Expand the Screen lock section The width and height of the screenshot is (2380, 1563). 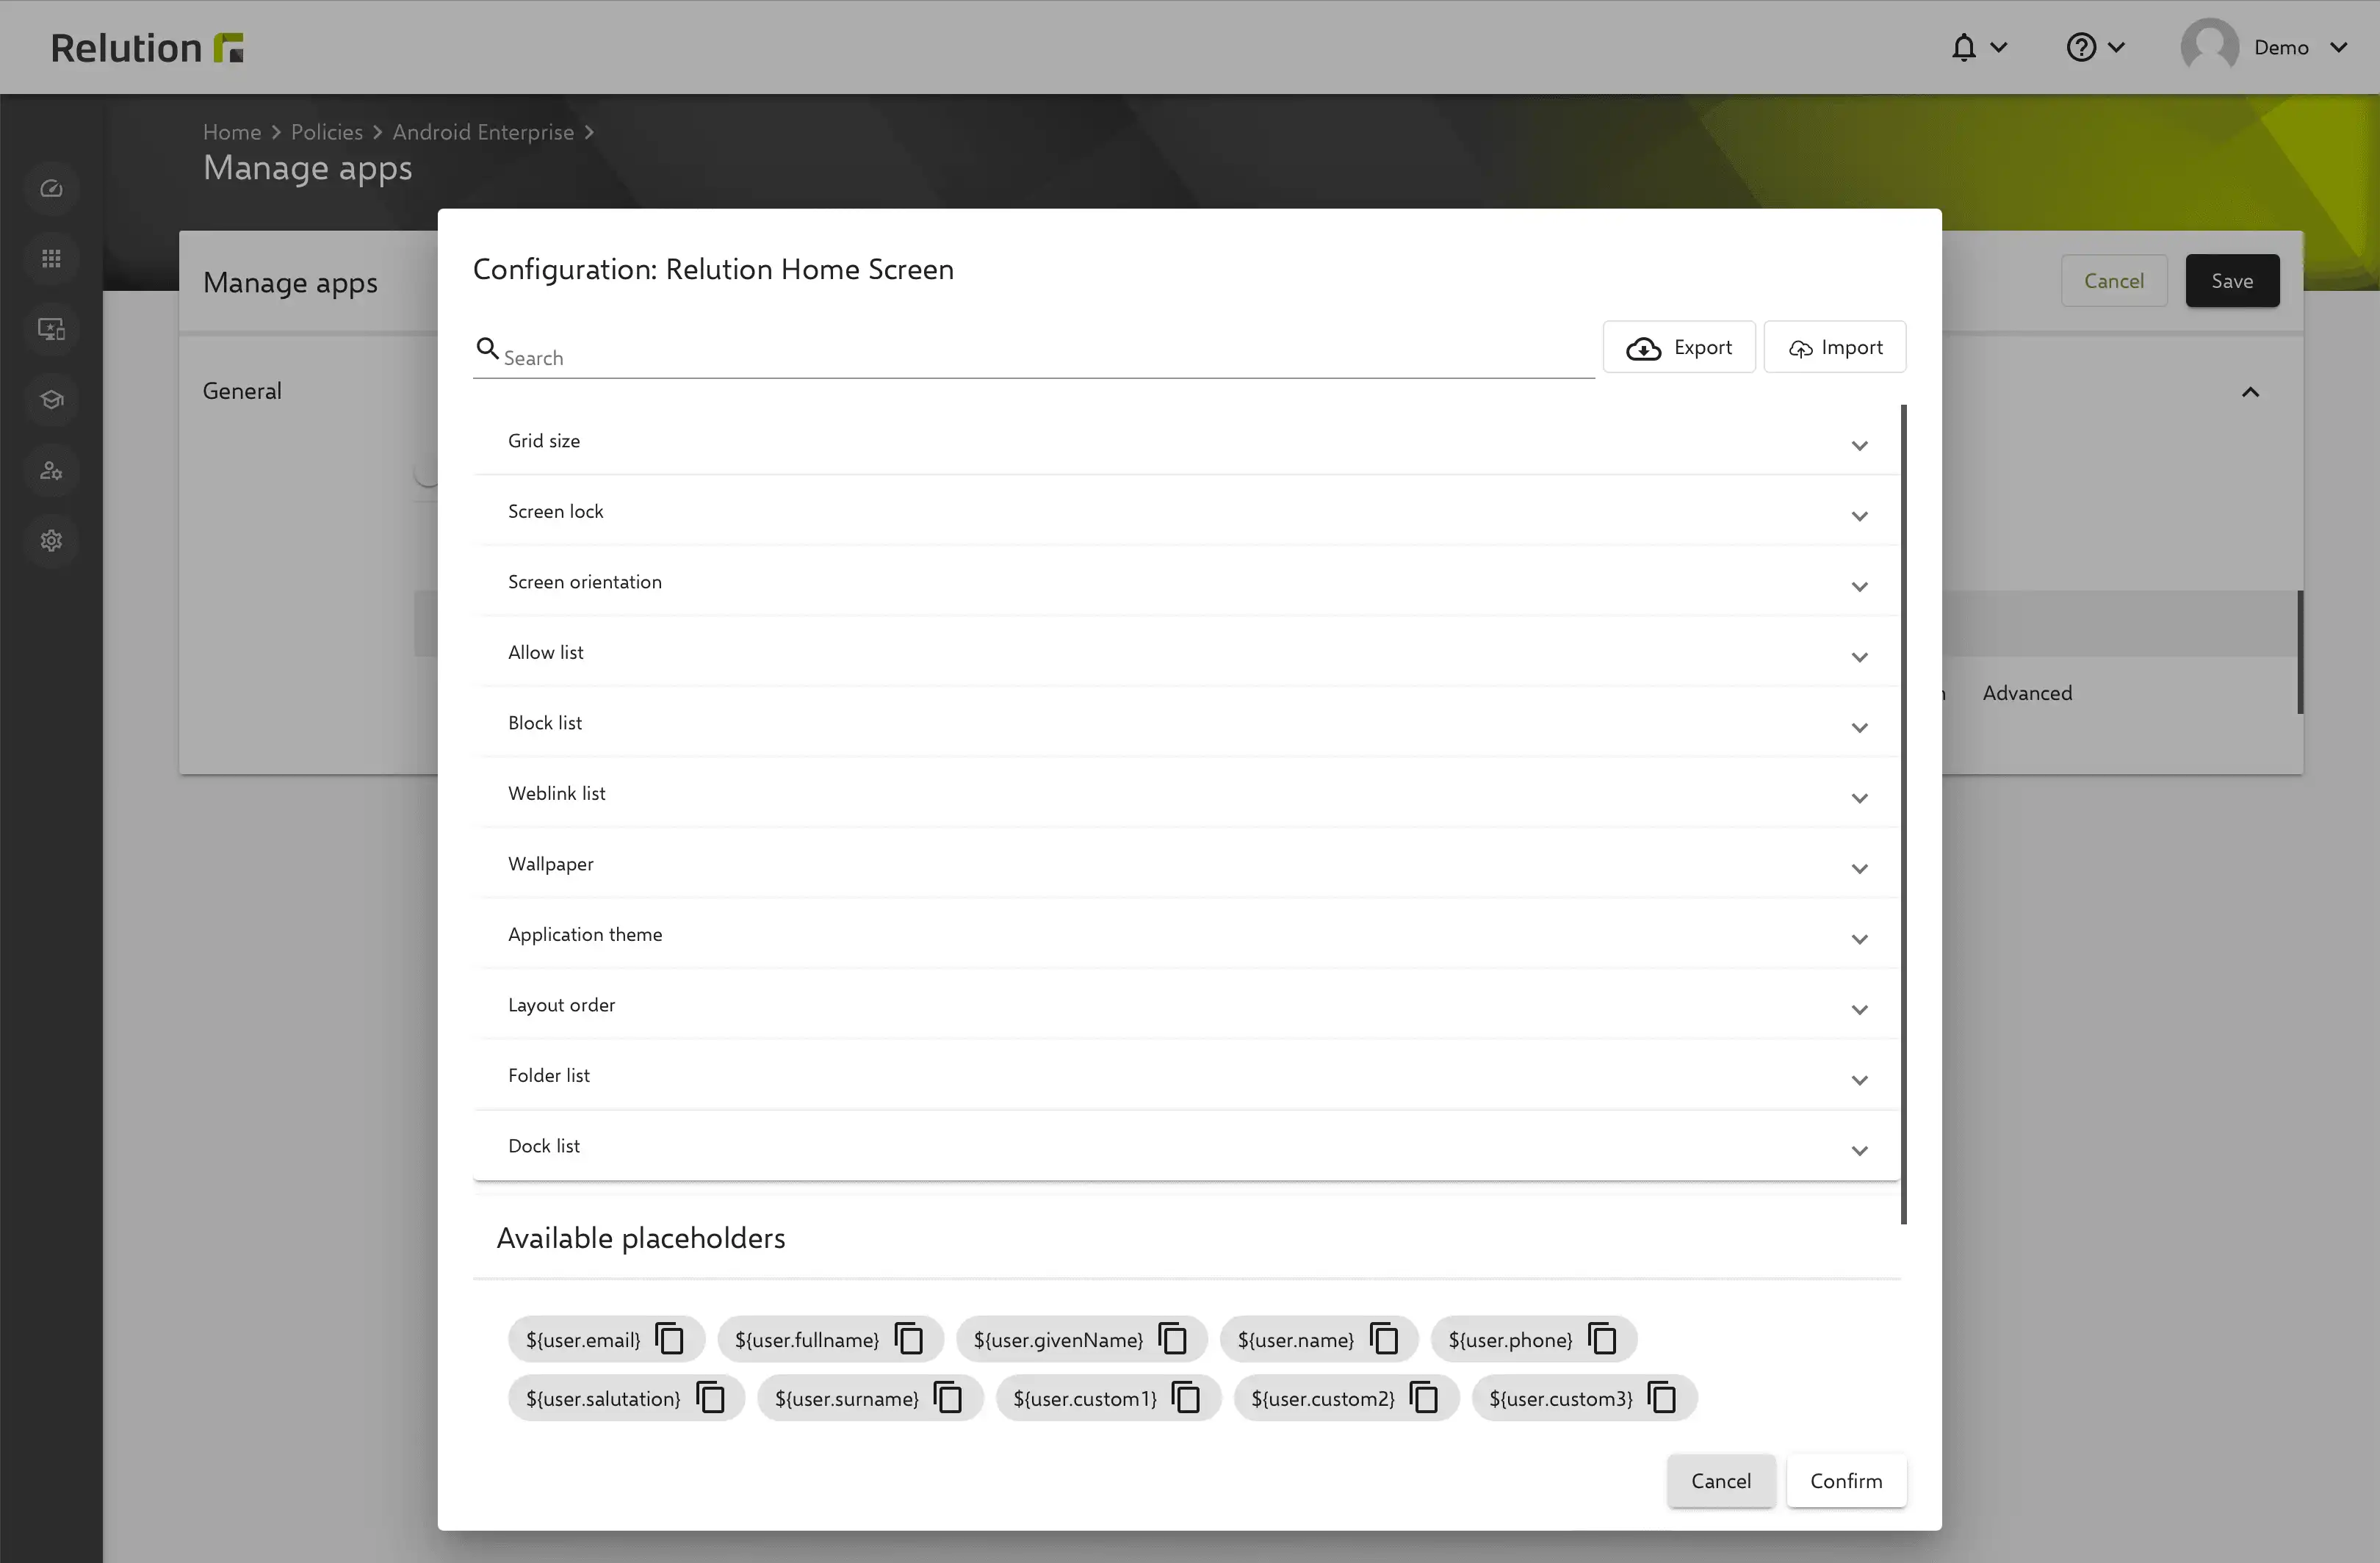click(1186, 511)
